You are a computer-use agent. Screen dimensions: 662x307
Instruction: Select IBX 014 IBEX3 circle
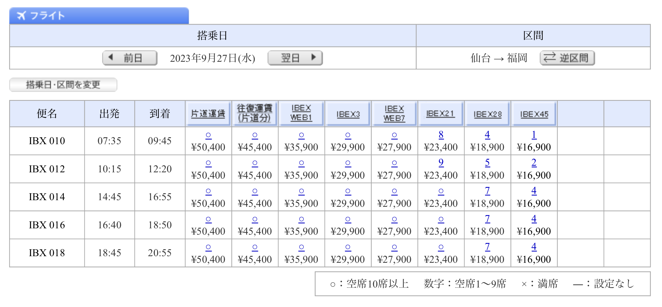348,191
